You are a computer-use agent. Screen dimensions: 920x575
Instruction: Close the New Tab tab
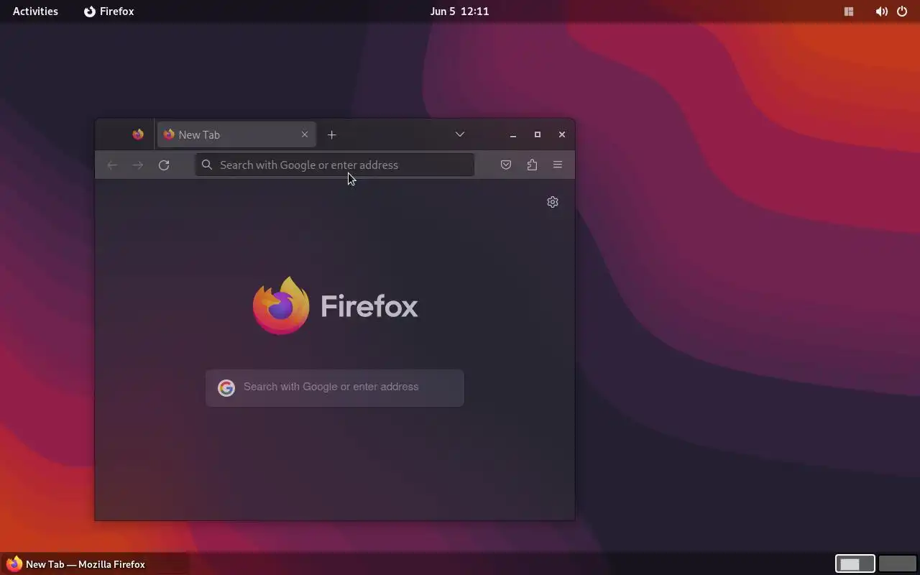(x=305, y=134)
